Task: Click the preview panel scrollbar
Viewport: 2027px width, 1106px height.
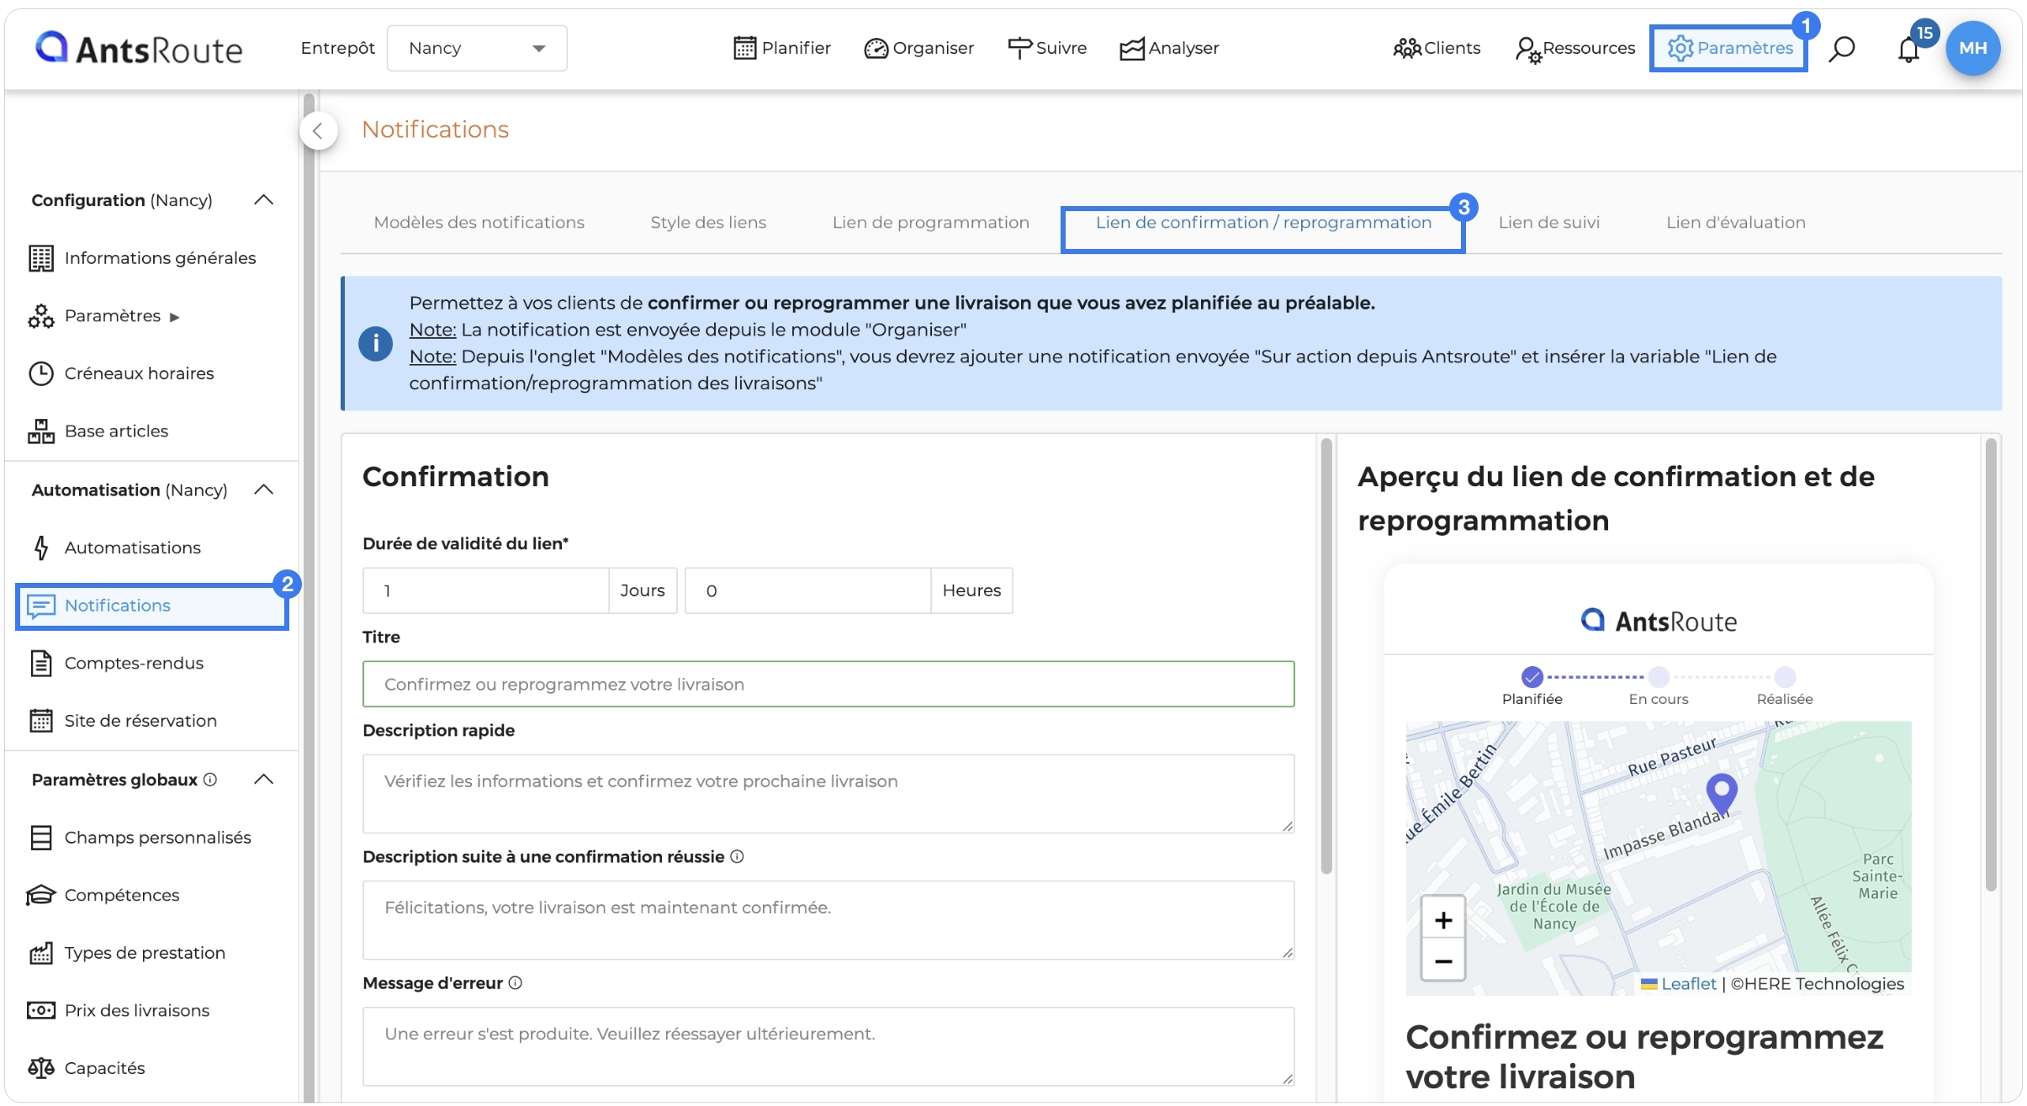Action: (x=1991, y=664)
